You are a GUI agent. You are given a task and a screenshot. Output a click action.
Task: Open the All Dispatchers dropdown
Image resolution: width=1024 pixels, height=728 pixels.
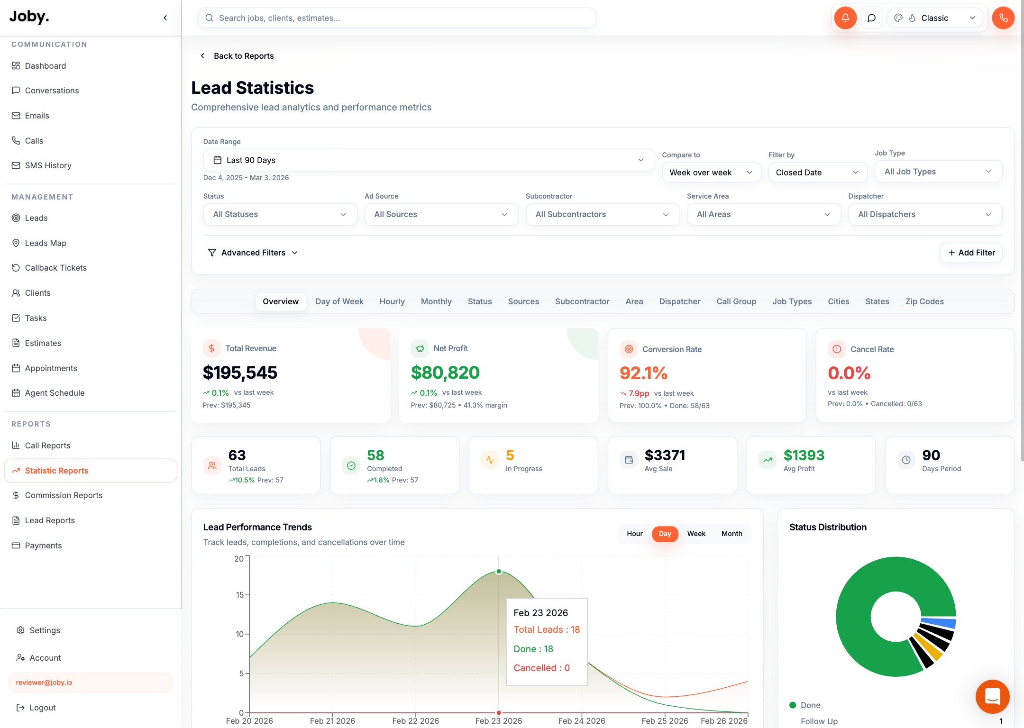tap(924, 214)
